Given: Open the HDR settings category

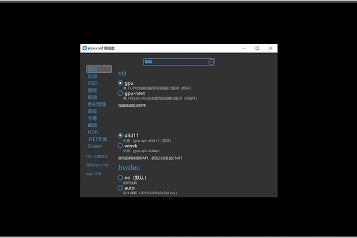Looking at the screenshot, I should tap(92, 132).
